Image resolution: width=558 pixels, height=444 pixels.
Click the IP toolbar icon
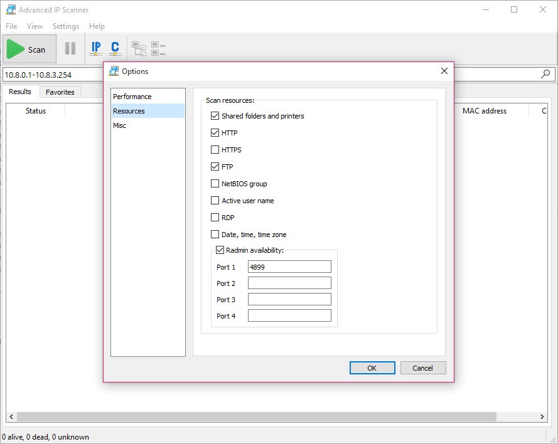(96, 48)
